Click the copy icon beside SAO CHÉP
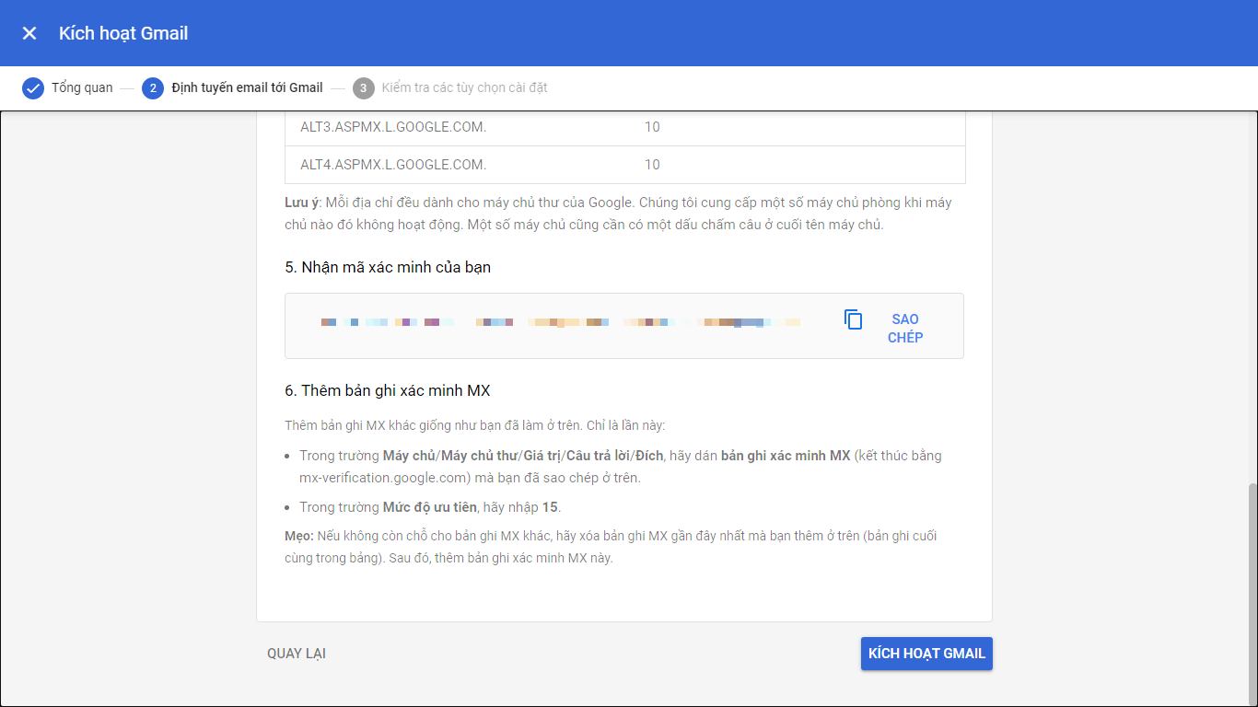1258x707 pixels. tap(854, 319)
